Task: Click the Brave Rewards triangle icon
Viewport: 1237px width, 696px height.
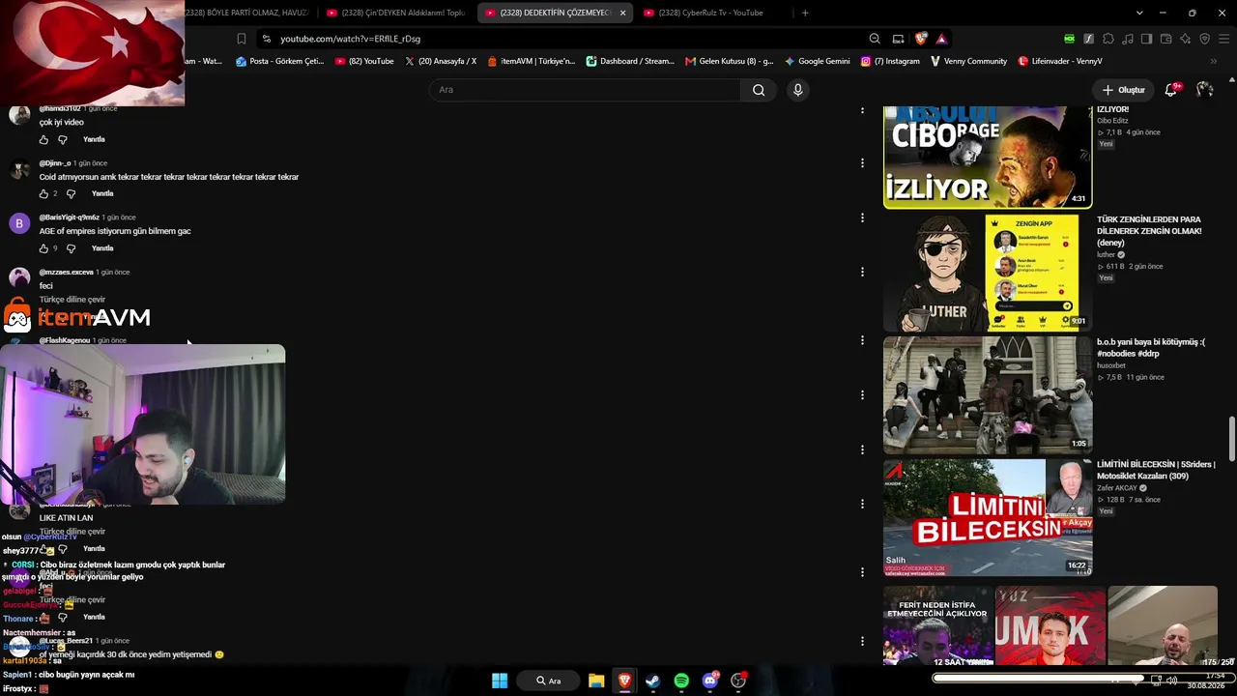Action: (x=941, y=39)
